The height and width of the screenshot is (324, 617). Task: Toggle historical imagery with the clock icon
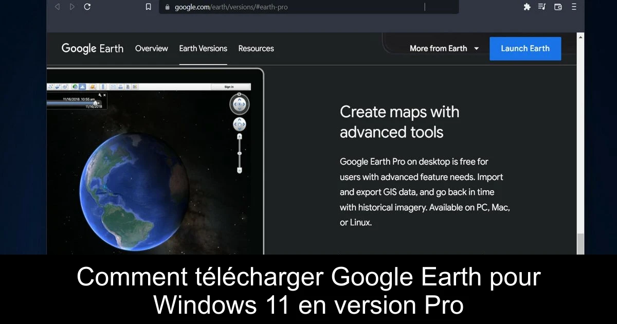[x=75, y=86]
